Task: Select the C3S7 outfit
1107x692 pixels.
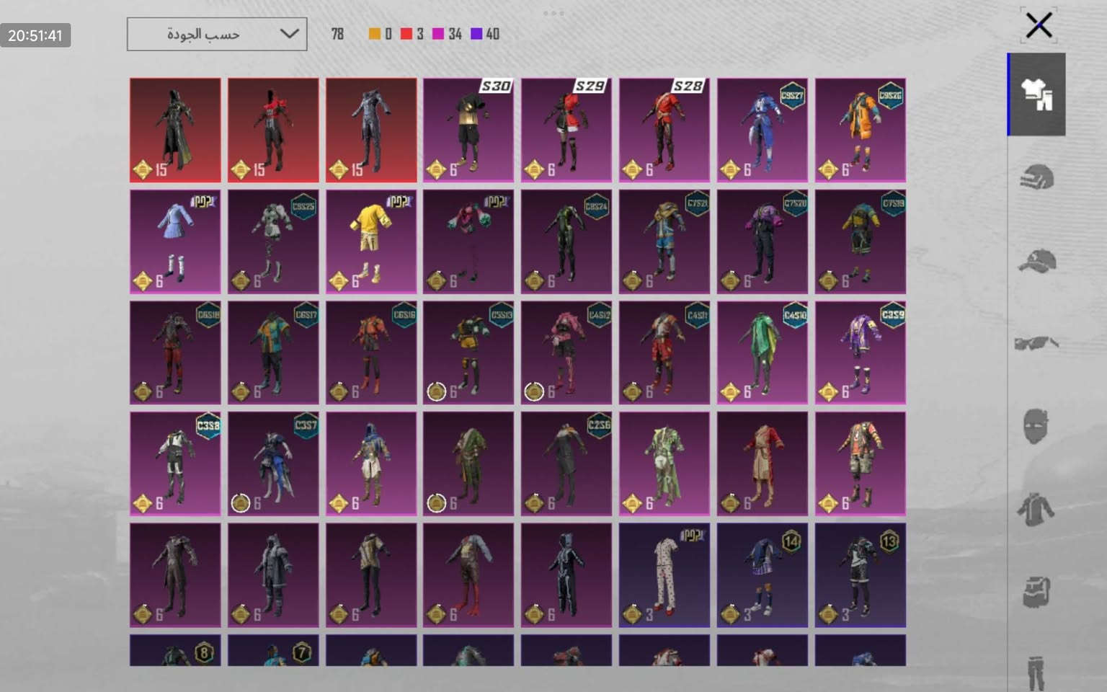Action: pos(273,463)
